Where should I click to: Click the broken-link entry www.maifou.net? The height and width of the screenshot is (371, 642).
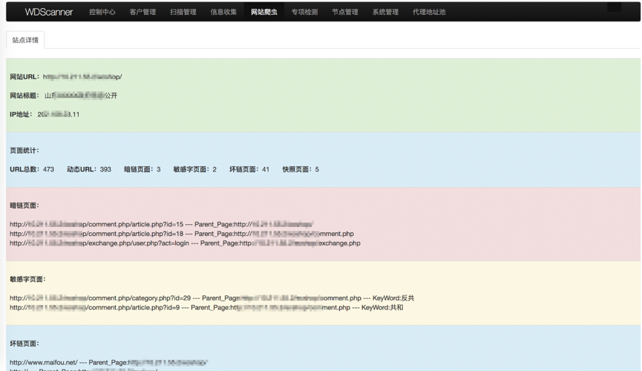pyautogui.click(x=109, y=362)
